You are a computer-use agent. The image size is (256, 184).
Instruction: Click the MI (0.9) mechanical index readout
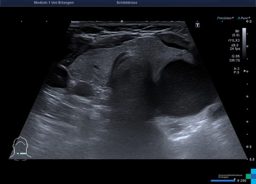pyautogui.click(x=236, y=33)
